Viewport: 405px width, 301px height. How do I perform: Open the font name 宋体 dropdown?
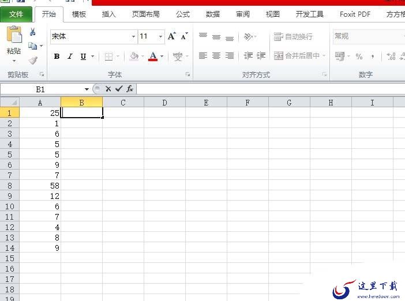coord(133,36)
